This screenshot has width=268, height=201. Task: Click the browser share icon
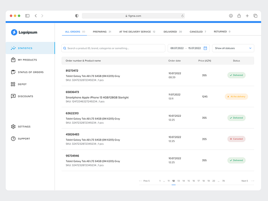pos(239,16)
